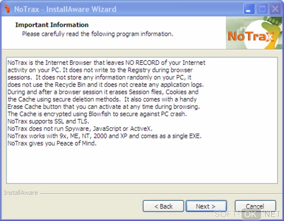284x221 pixels.
Task: Close the InstallAware Wizard window
Action: [x=275, y=9]
